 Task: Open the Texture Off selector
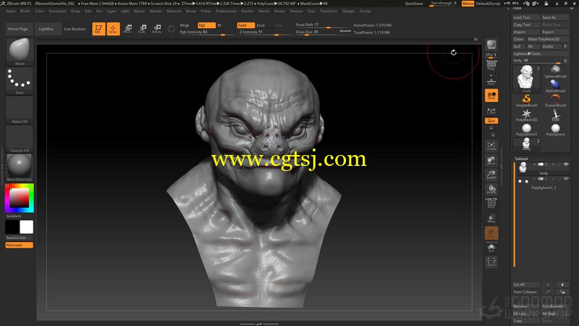20,139
